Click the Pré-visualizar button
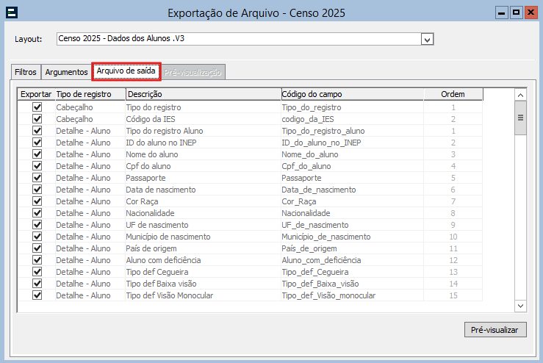 click(x=495, y=330)
